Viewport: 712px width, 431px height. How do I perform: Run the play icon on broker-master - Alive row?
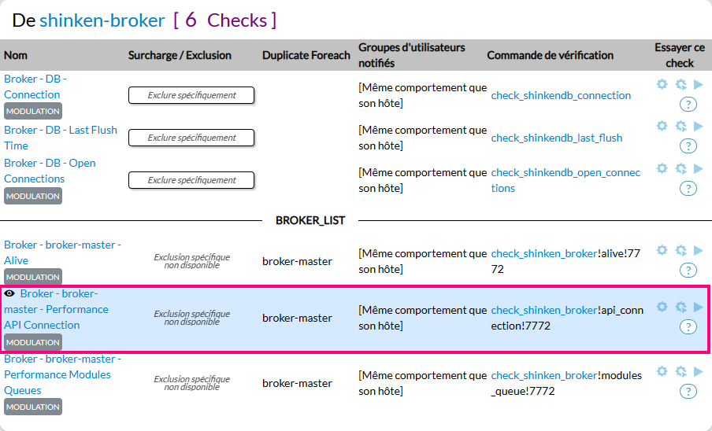coord(698,250)
